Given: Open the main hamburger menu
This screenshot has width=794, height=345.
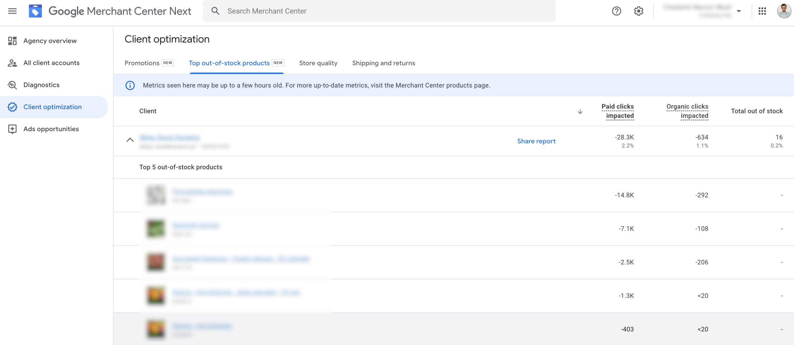Looking at the screenshot, I should click(12, 11).
